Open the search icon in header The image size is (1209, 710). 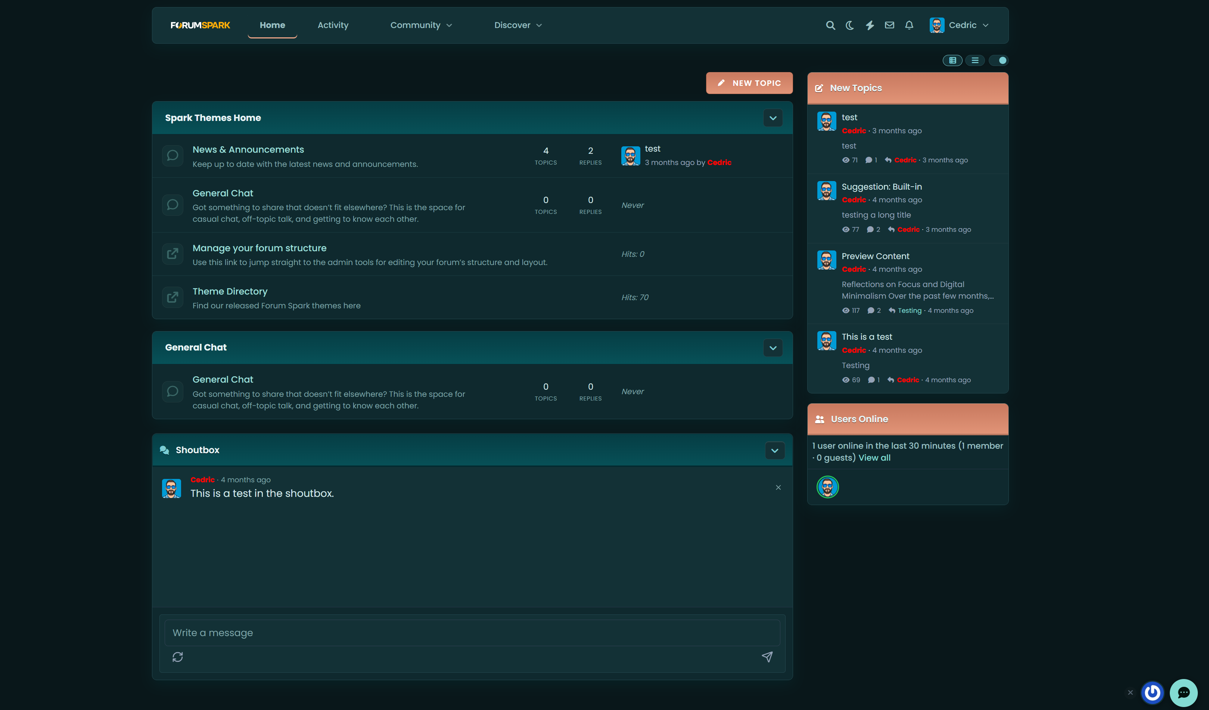point(830,25)
